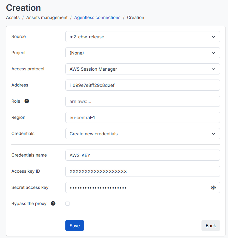This screenshot has width=228, height=238.
Task: Click the Role help question mark icon
Action: (x=27, y=101)
